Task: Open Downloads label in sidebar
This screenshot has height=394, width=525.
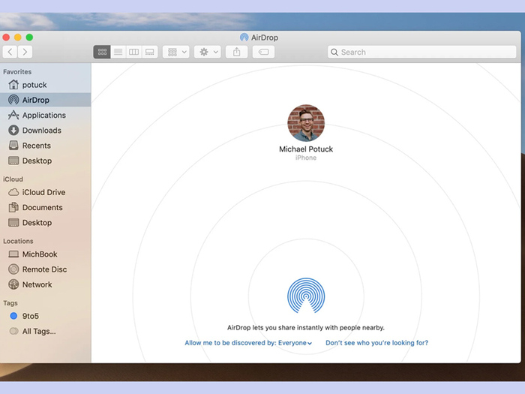Action: click(x=42, y=131)
